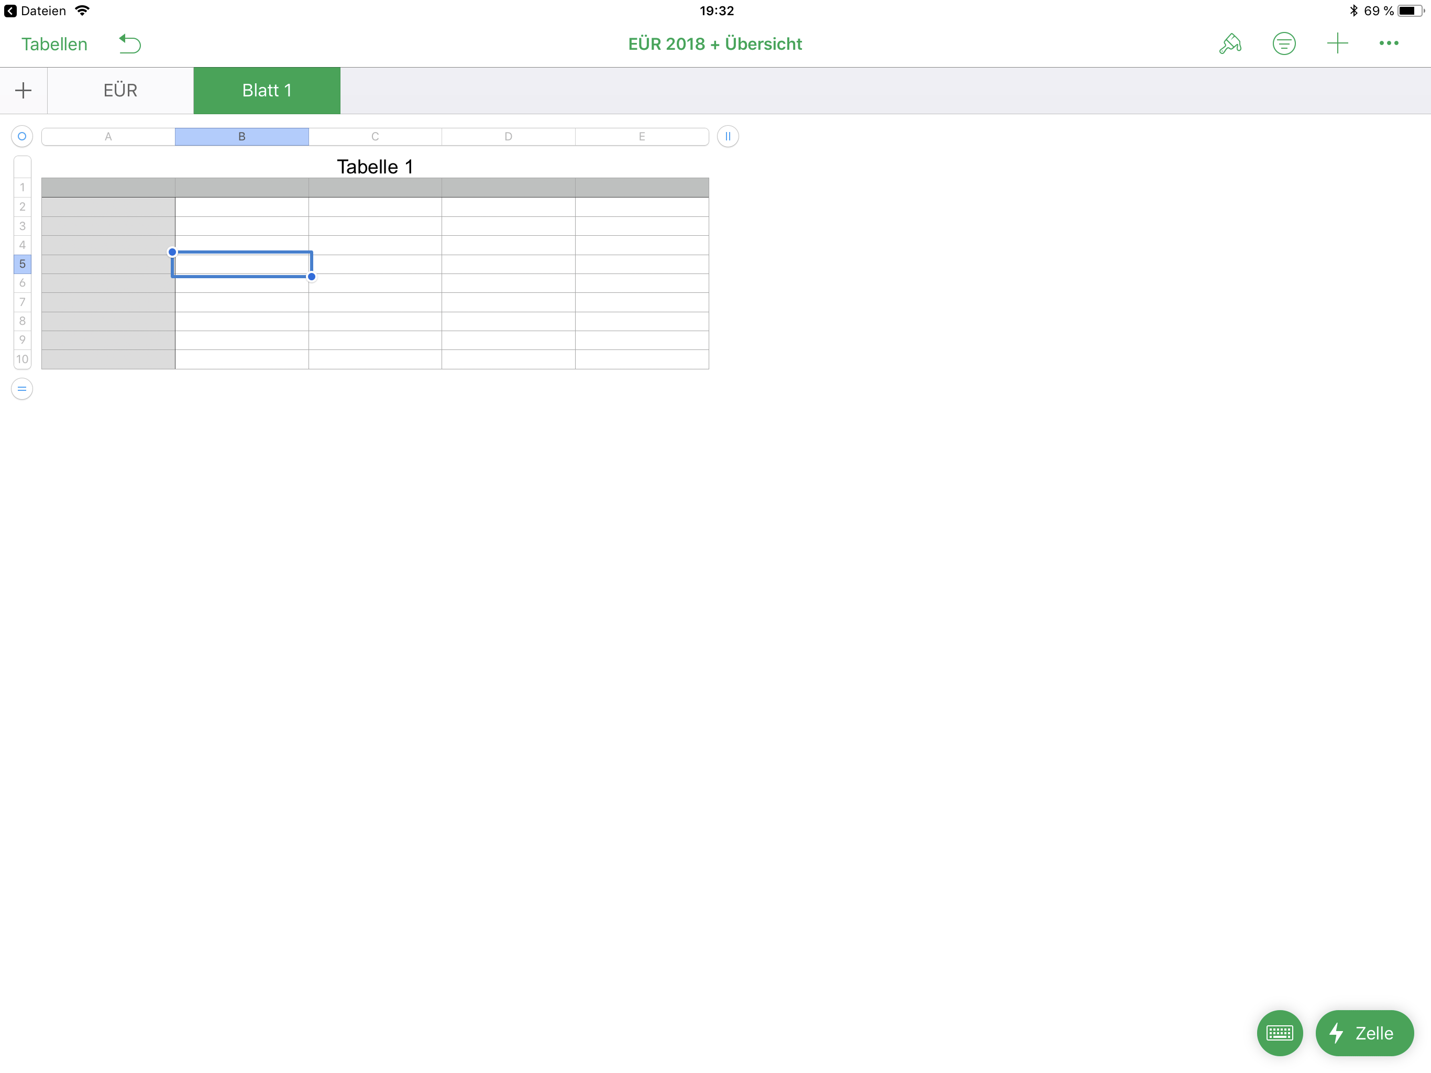Select the row 5 header

[x=22, y=264]
